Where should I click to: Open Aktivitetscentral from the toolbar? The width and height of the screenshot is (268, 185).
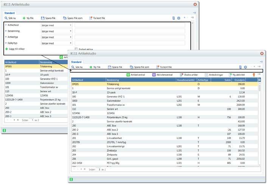(x=162, y=75)
